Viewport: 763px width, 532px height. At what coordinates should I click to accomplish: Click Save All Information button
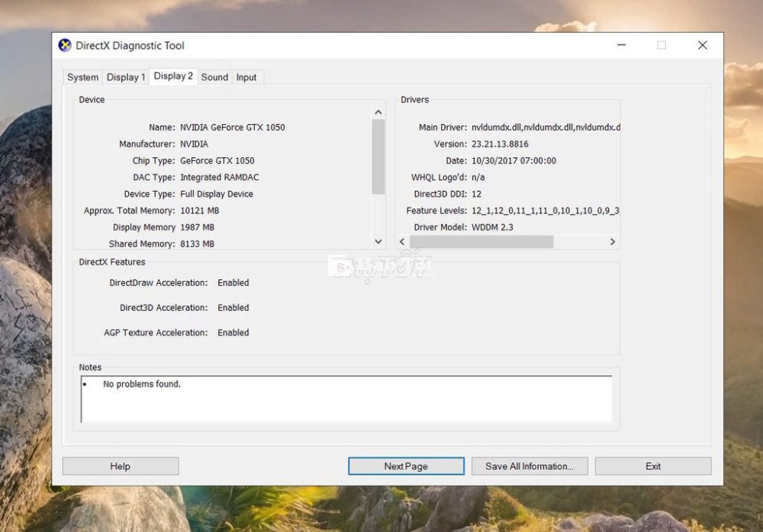pos(530,466)
